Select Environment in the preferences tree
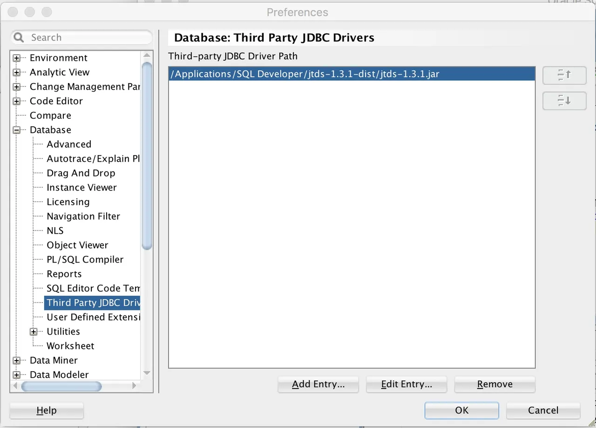The width and height of the screenshot is (596, 428). [x=58, y=58]
